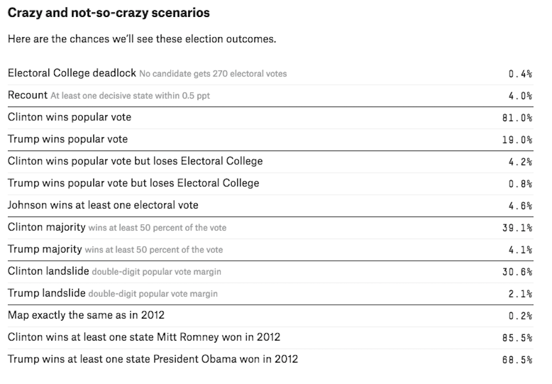Image resolution: width=552 pixels, height=384 pixels.
Task: Click the election outcomes intro sentence
Action: 142,40
